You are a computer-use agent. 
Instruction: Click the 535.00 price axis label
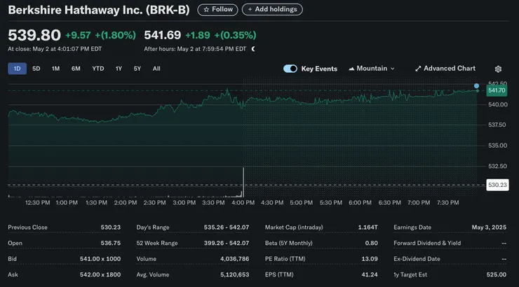click(x=498, y=146)
